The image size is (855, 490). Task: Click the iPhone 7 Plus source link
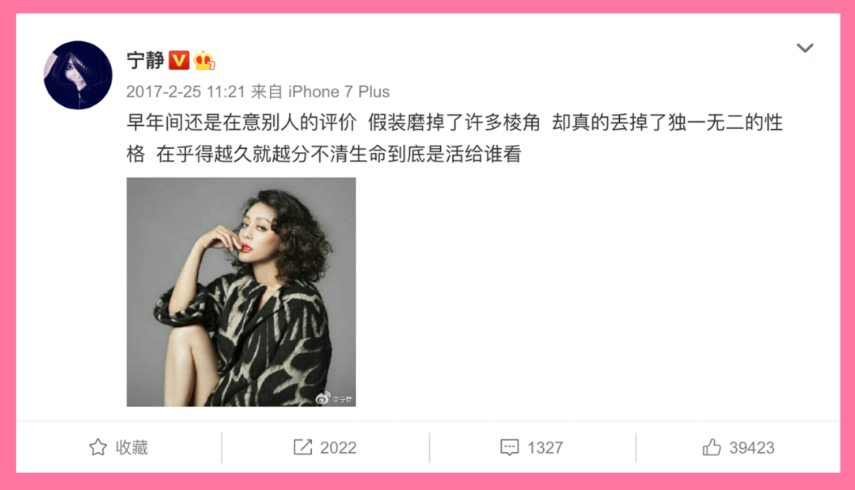339,92
